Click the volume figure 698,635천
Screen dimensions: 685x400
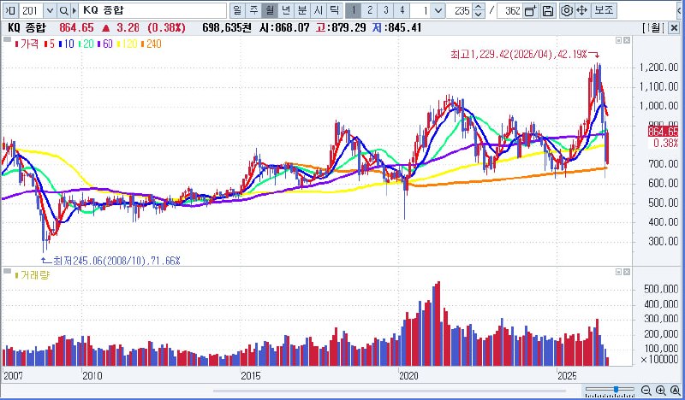coord(227,28)
